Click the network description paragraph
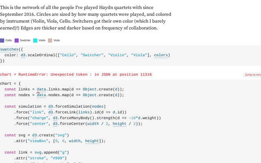Screen dimensions: 261x163 click(x=86, y=18)
